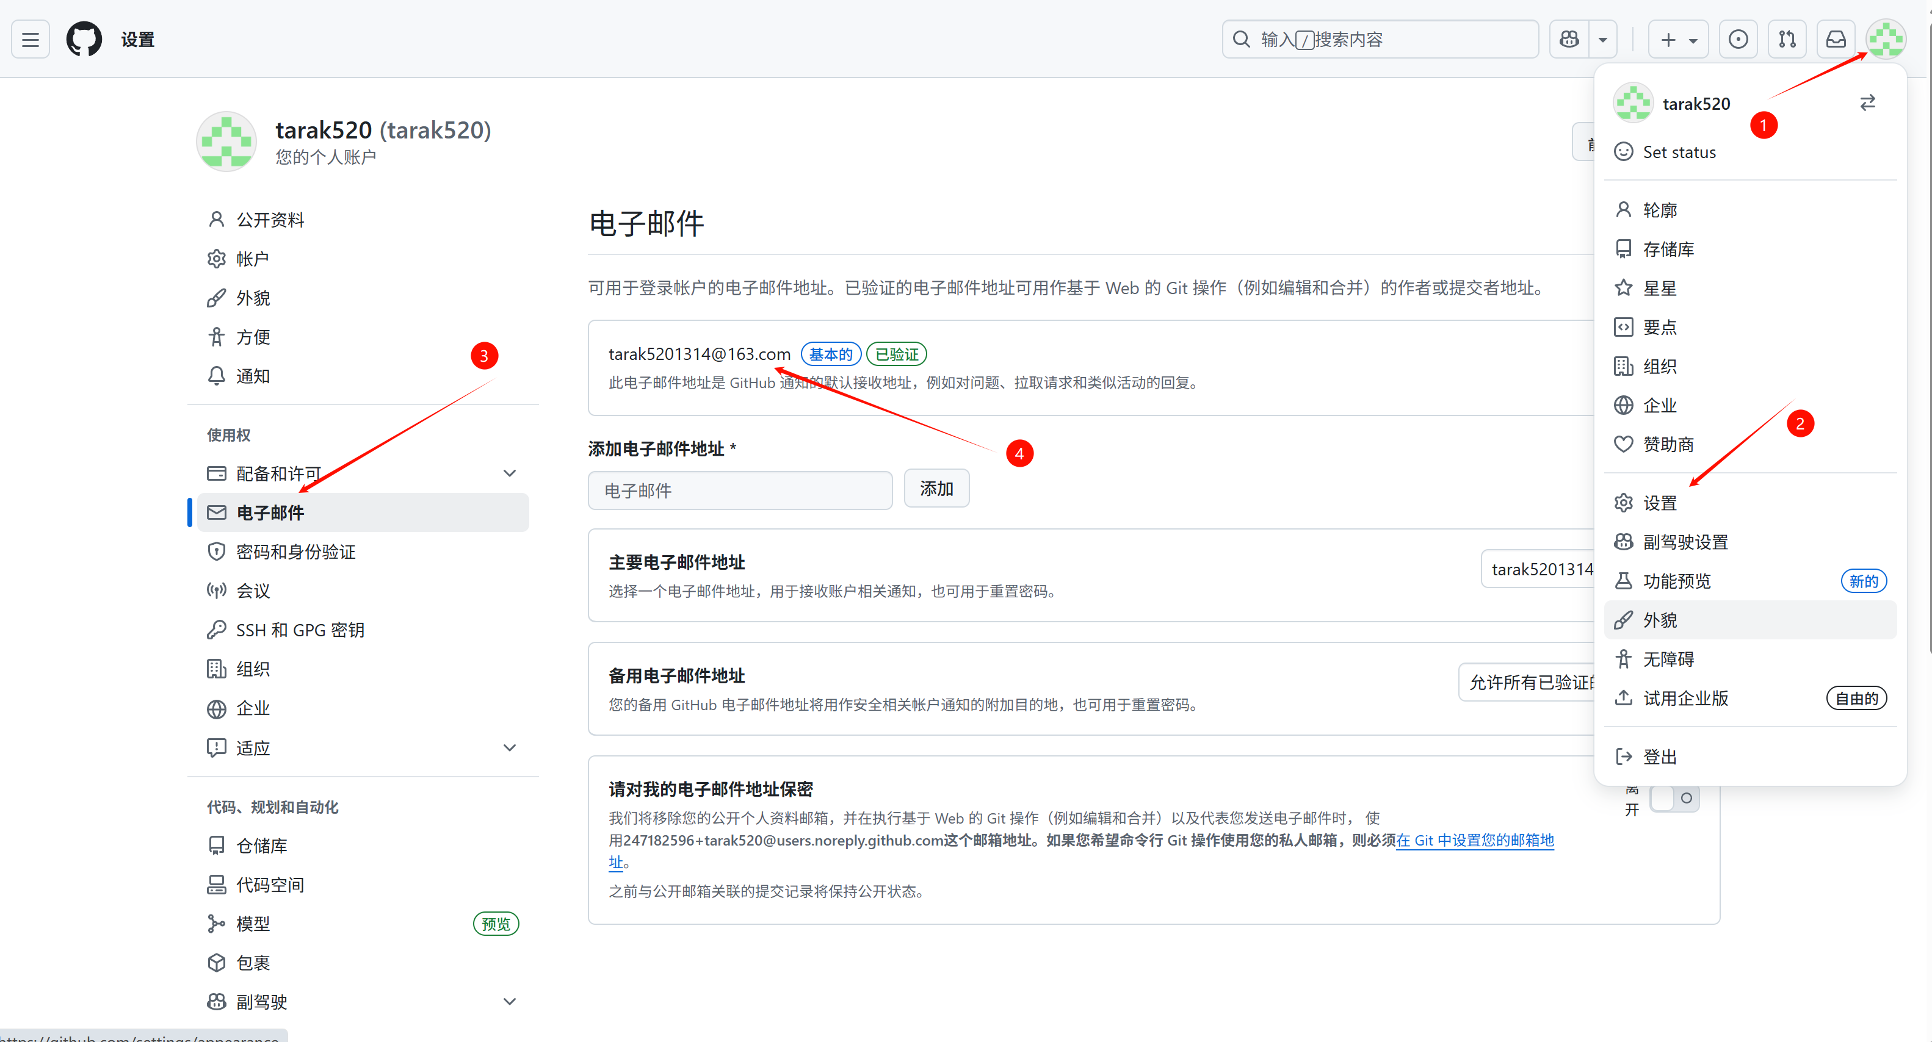1932x1042 pixels.
Task: Click the 添加 email button
Action: [x=936, y=489]
